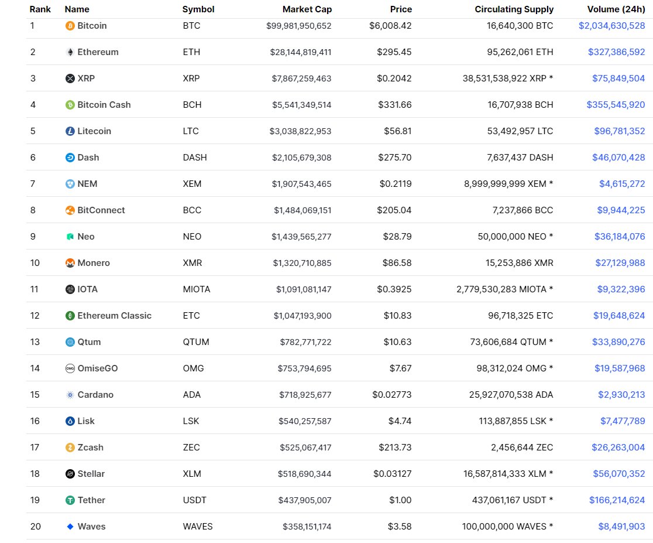Sort by the Name column header

[77, 9]
